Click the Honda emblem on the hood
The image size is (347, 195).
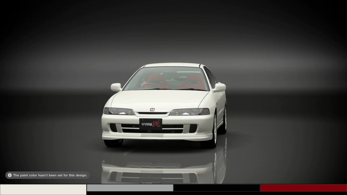coord(152,109)
